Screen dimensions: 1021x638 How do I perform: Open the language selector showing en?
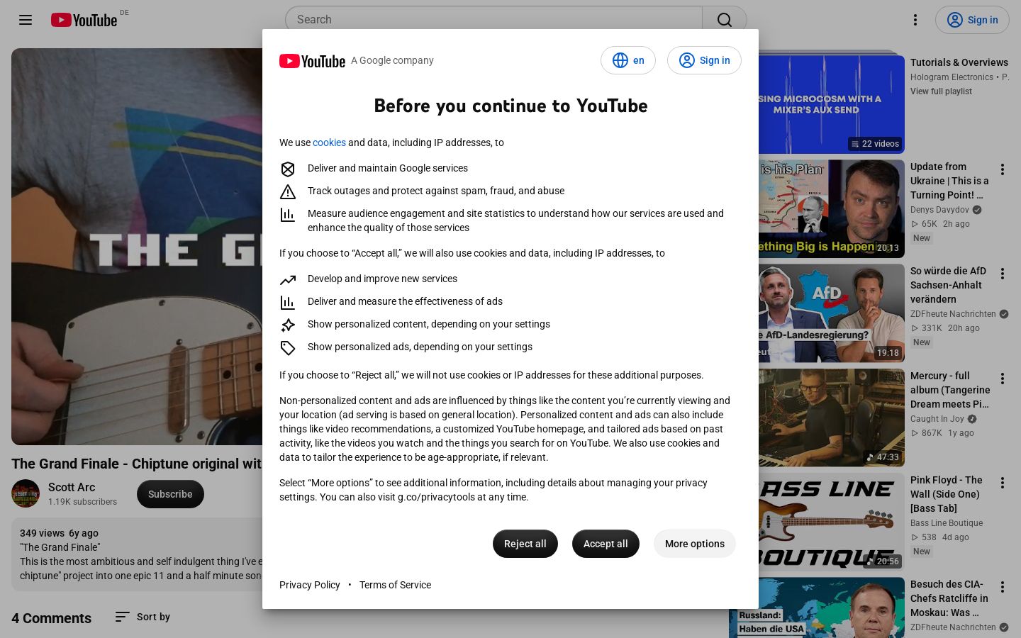[628, 60]
